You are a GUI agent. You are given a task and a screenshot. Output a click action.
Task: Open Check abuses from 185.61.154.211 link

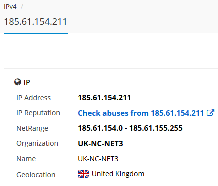pyautogui.click(x=141, y=113)
